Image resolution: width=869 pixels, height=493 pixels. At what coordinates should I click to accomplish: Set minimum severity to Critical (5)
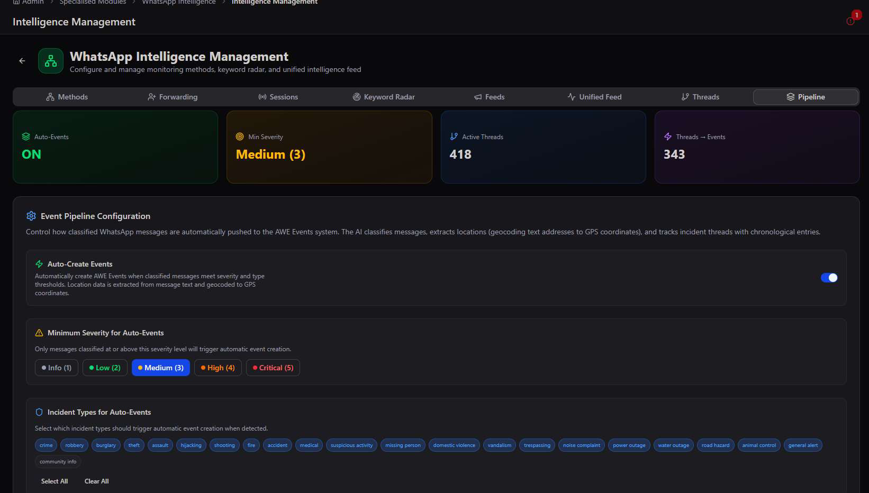[x=273, y=368]
